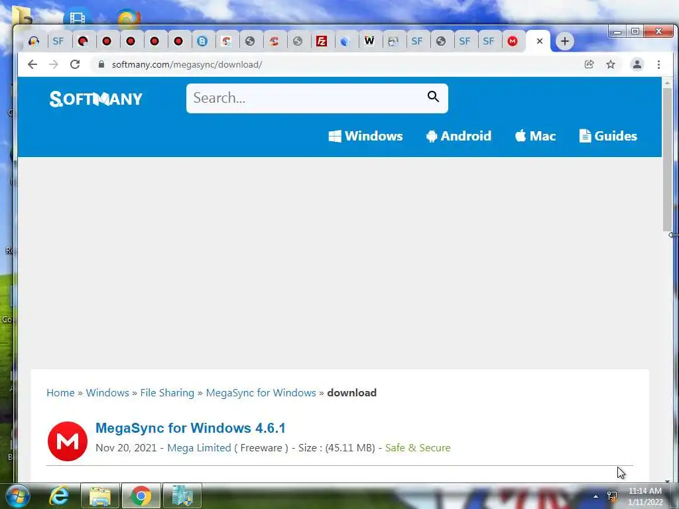
Task: Click the Freeware license text
Action: coord(261,447)
